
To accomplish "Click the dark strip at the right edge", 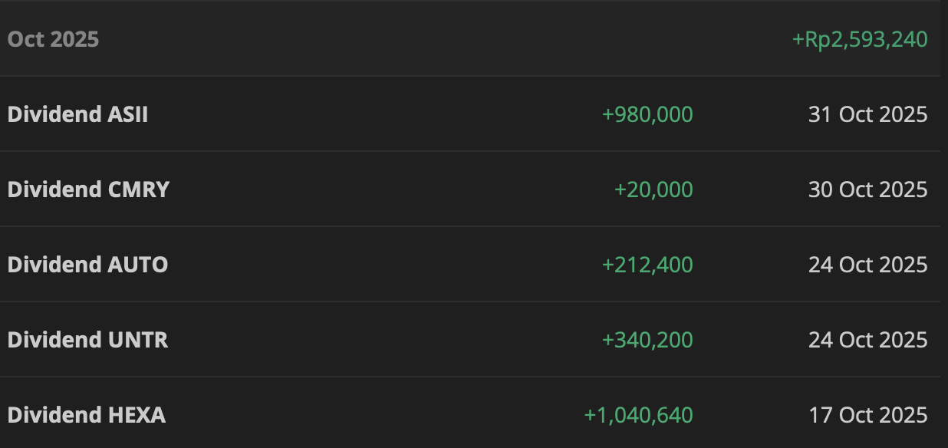I will 944,230.
